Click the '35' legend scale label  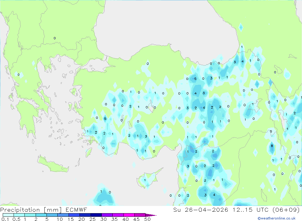click(114, 219)
